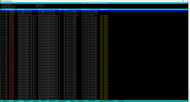
Task: Click the Msgs column header
Action: (61, 9)
